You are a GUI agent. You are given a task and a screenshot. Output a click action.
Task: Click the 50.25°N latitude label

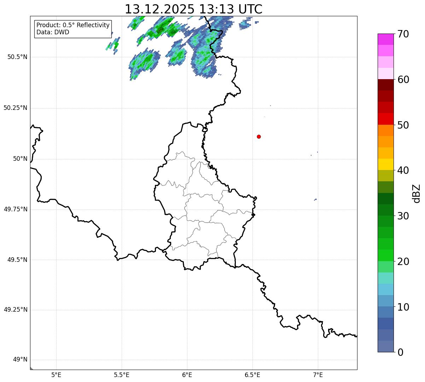pyautogui.click(x=15, y=108)
